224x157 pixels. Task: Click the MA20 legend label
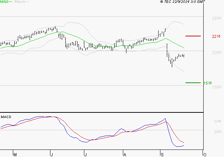(x=4, y=2)
